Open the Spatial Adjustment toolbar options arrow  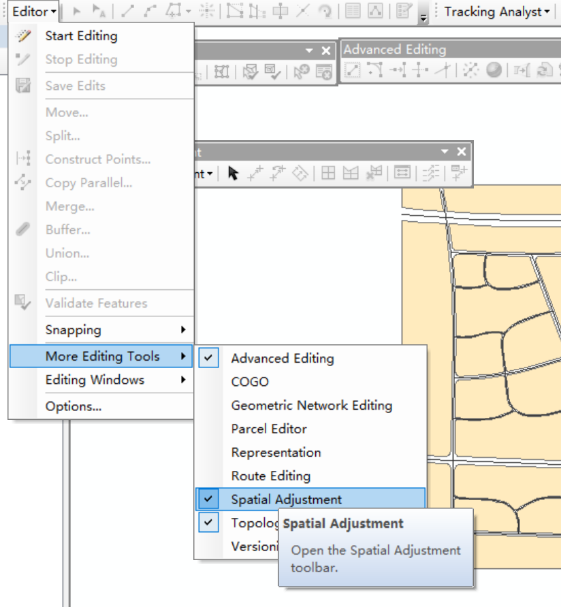(444, 152)
